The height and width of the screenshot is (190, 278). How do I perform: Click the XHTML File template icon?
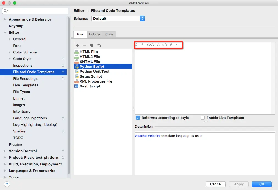(x=76, y=62)
